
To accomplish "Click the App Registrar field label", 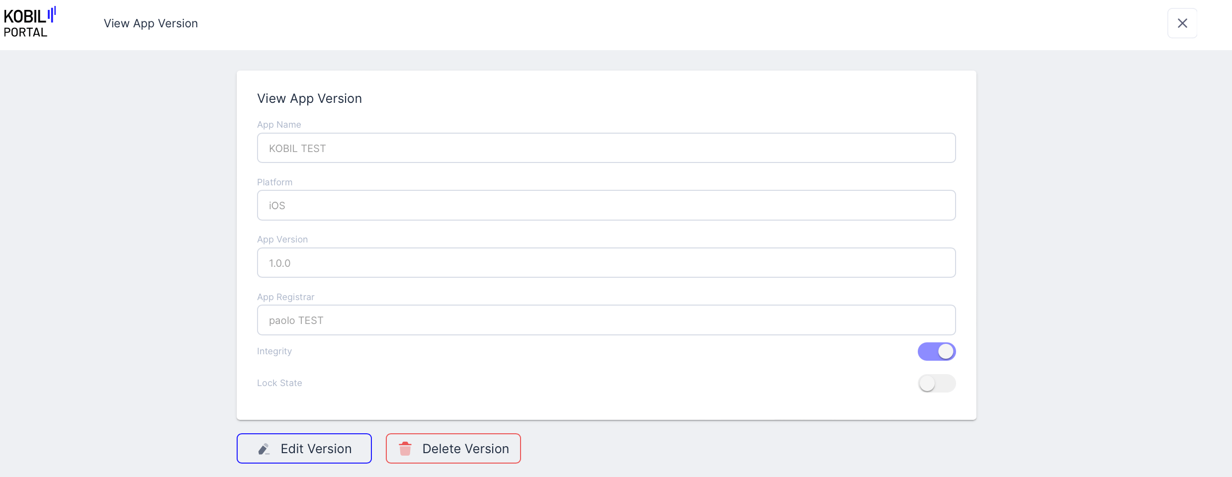I will [285, 297].
